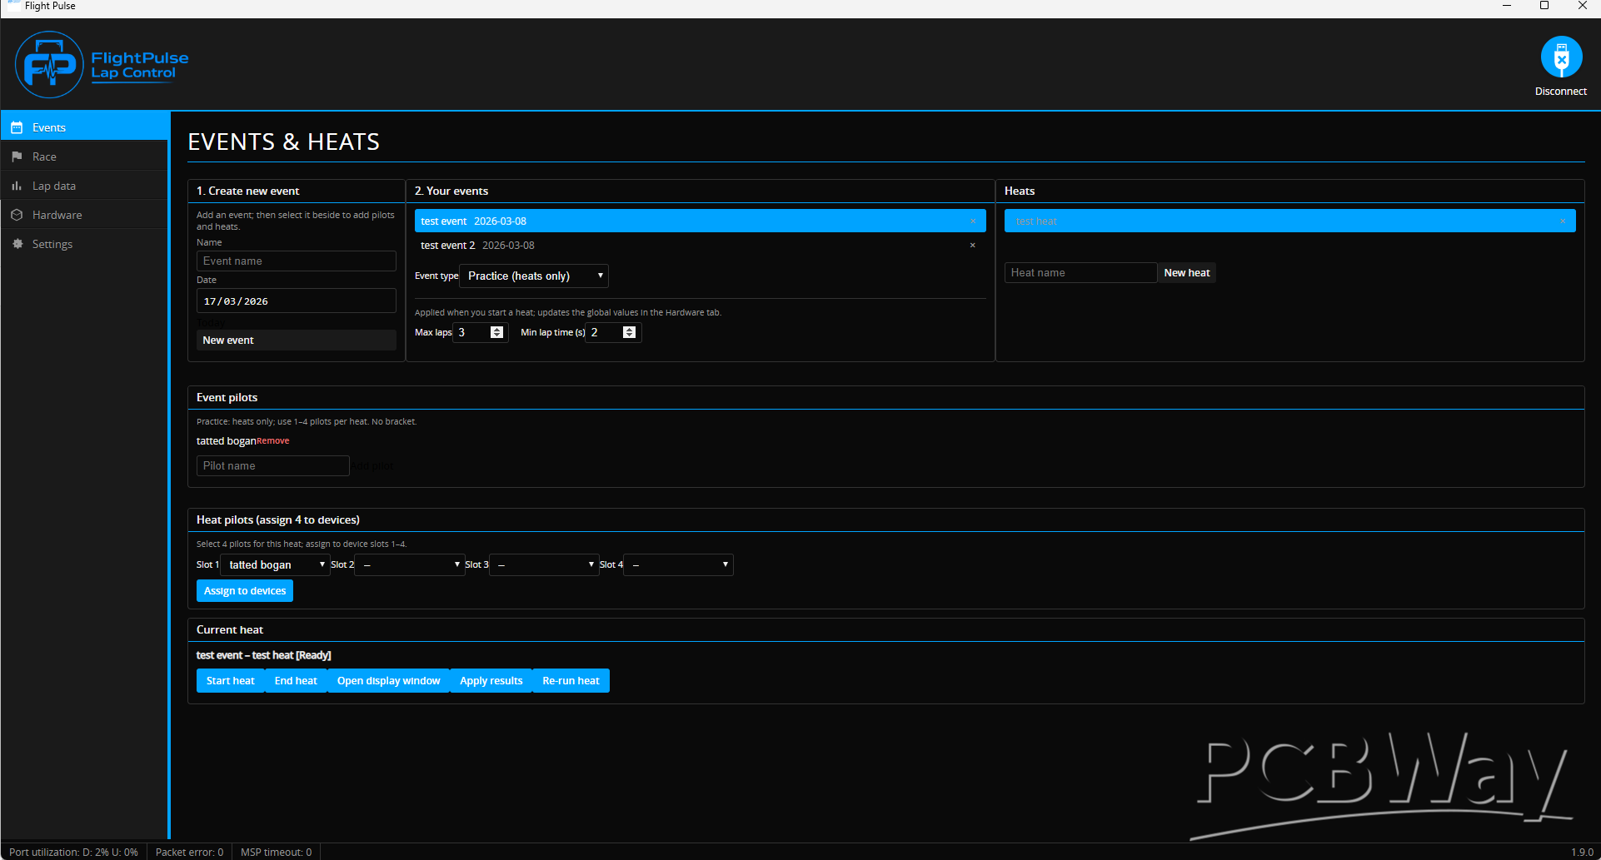
Task: Click the FlightPulse logo icon
Action: (x=49, y=65)
